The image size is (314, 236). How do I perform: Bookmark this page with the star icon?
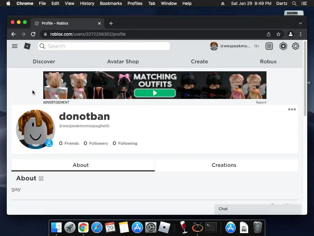[x=278, y=34]
